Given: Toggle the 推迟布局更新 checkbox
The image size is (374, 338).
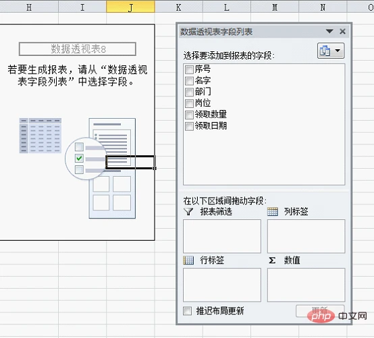Looking at the screenshot, I should tap(187, 311).
